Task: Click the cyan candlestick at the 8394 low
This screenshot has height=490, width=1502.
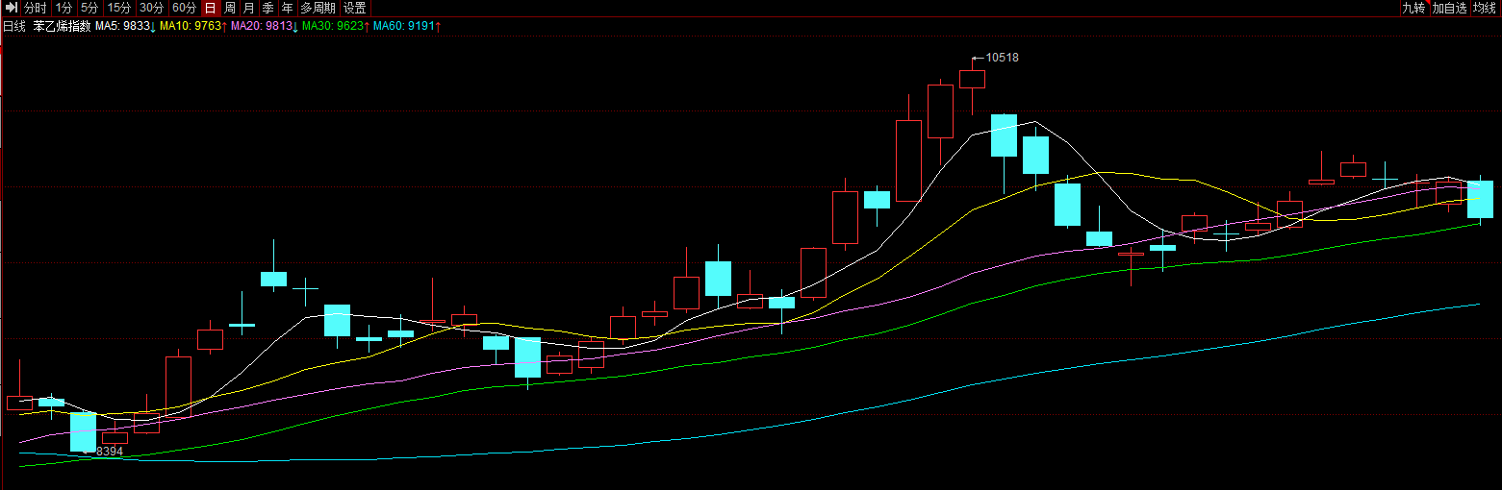Action: pos(84,431)
